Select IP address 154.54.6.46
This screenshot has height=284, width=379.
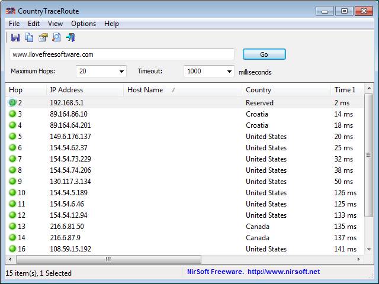point(67,204)
